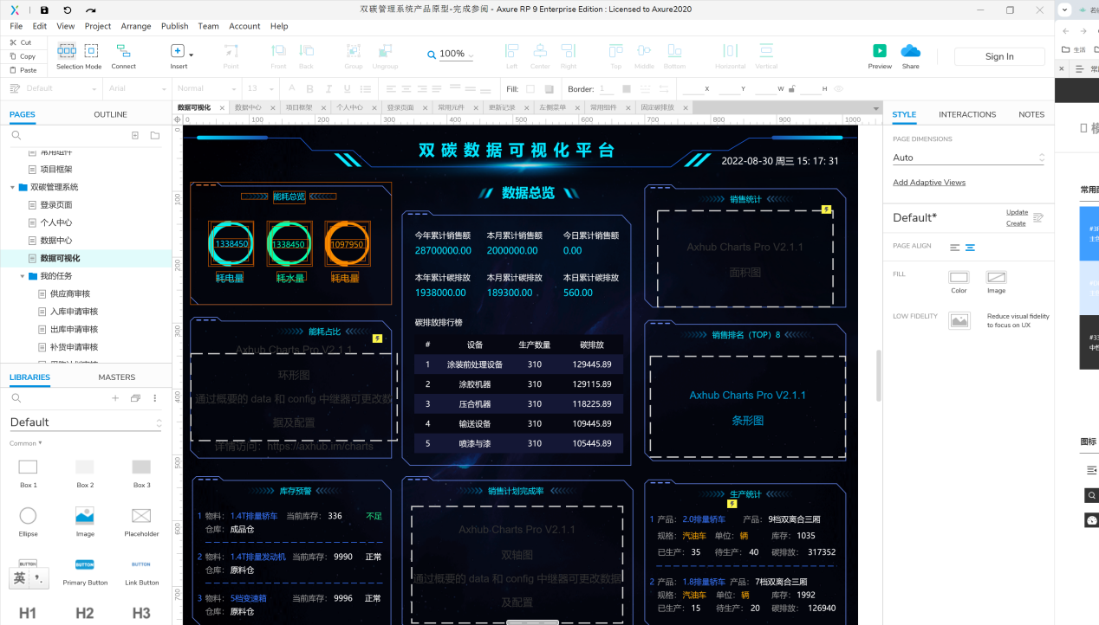Click the Undo arrow icon
Image resolution: width=1099 pixels, height=625 pixels.
click(68, 10)
